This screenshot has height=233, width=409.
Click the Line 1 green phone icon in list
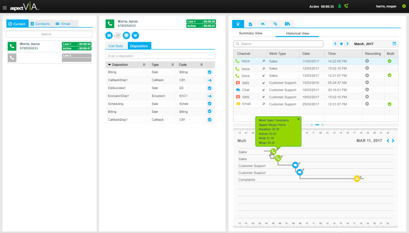point(12,46)
